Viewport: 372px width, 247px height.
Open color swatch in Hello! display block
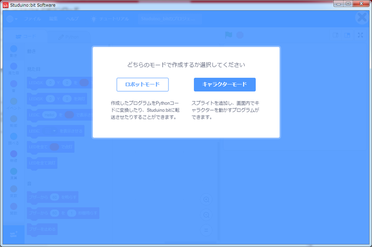tap(69, 115)
